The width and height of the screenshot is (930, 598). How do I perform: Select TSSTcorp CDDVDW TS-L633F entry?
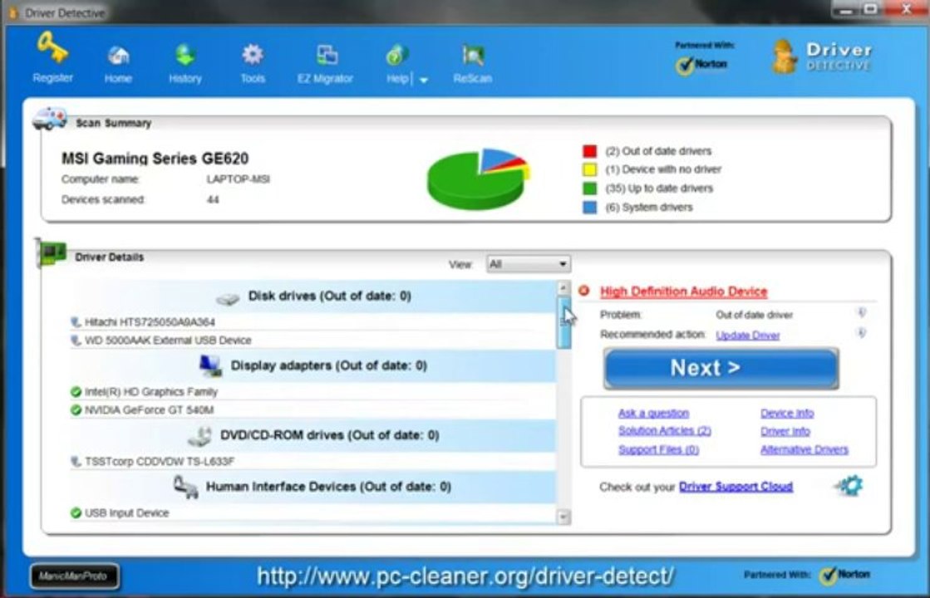coord(160,461)
